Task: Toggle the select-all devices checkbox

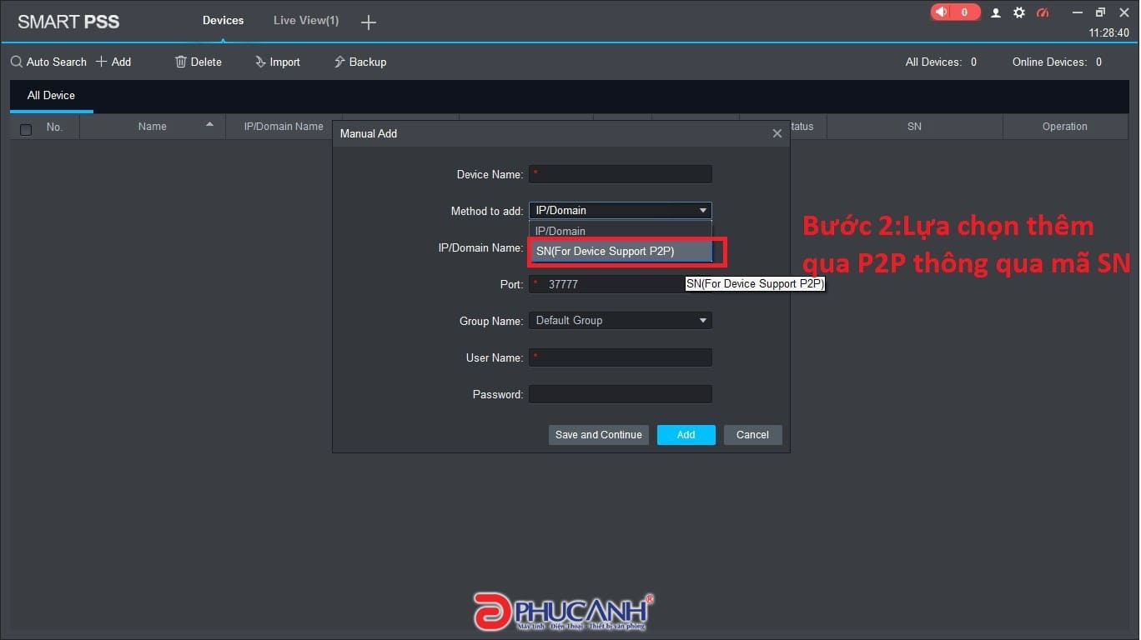Action: click(x=26, y=129)
